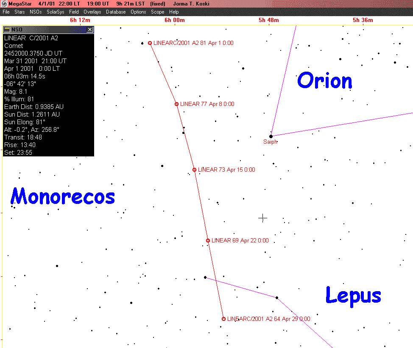Pick the LINEAR 69 Apr 22 comet marker
Viewport: 413px width, 348px height.
(x=208, y=241)
